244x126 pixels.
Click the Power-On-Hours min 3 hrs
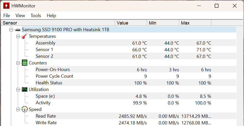174,70
